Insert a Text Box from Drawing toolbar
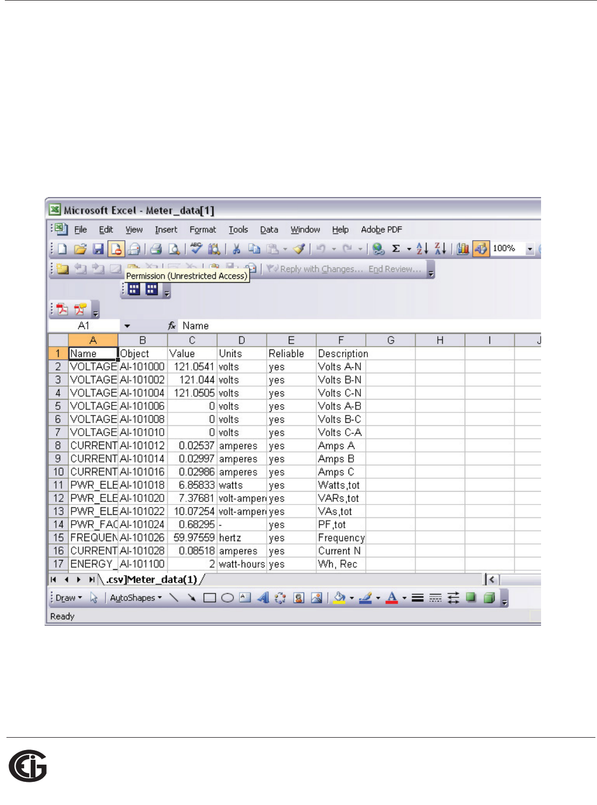597x805 pixels. point(245,598)
